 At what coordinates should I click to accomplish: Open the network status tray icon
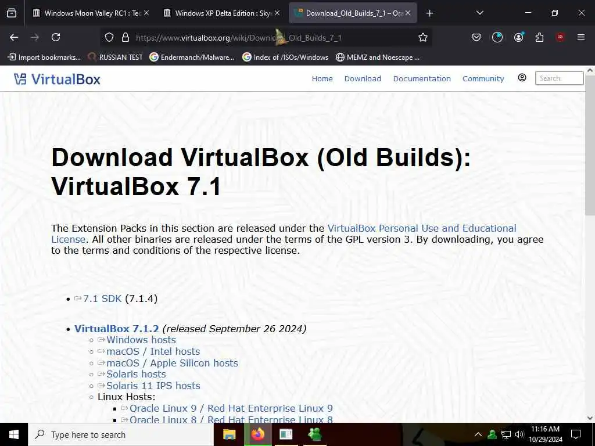tap(506, 434)
